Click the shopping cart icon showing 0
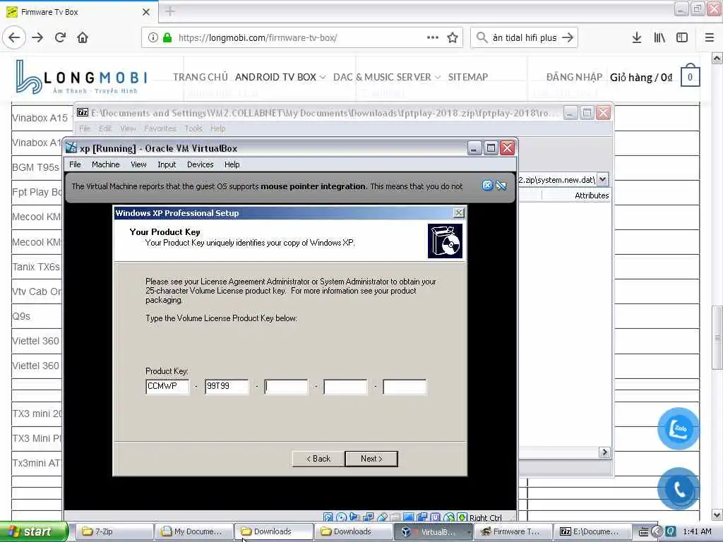 pos(691,76)
